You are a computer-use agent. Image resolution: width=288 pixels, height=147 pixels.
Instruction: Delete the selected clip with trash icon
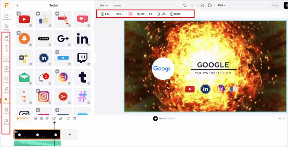tap(75, 118)
